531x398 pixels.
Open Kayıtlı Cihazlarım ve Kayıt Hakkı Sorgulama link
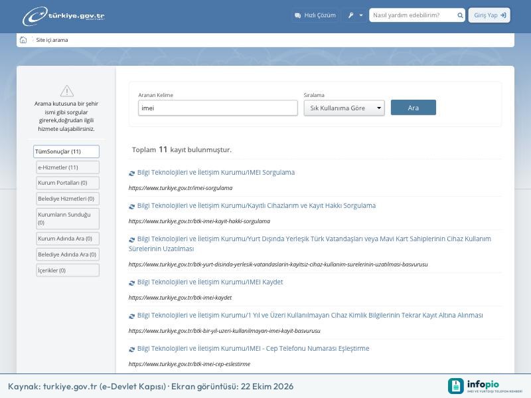tap(256, 205)
